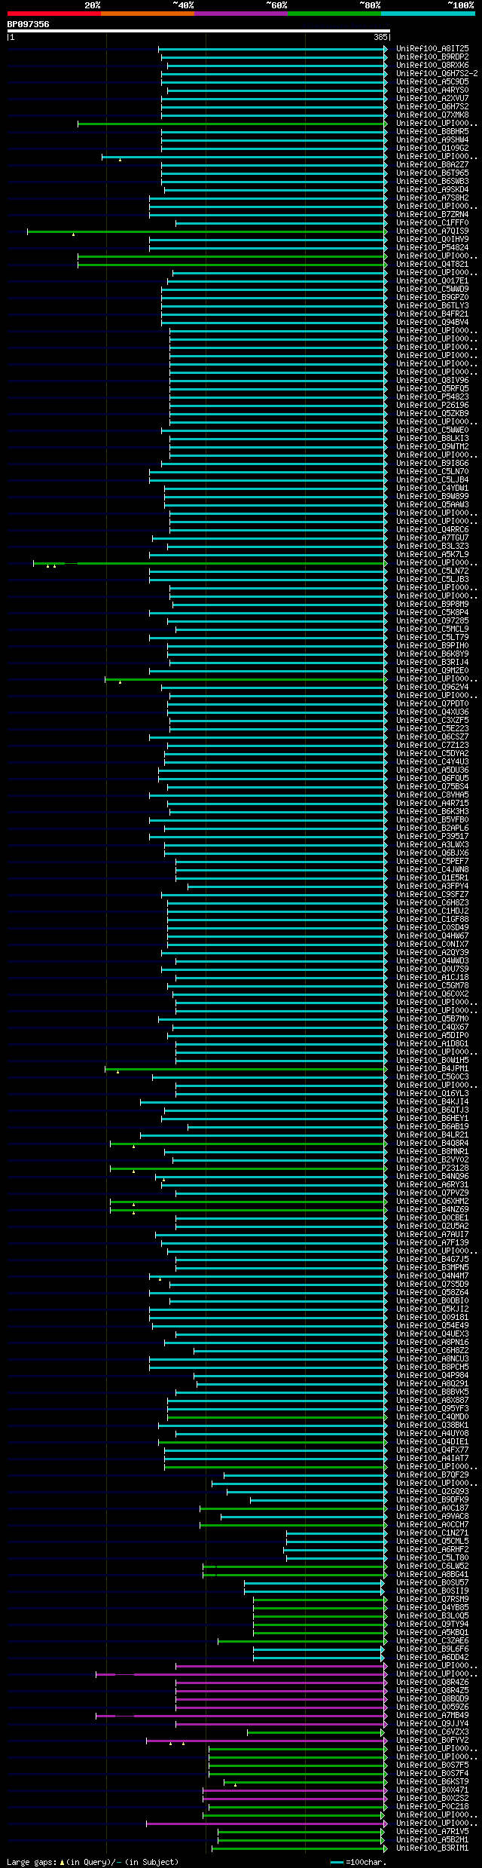
Task: Click label UniRef100_B6HEY1
Action: (432, 1118)
